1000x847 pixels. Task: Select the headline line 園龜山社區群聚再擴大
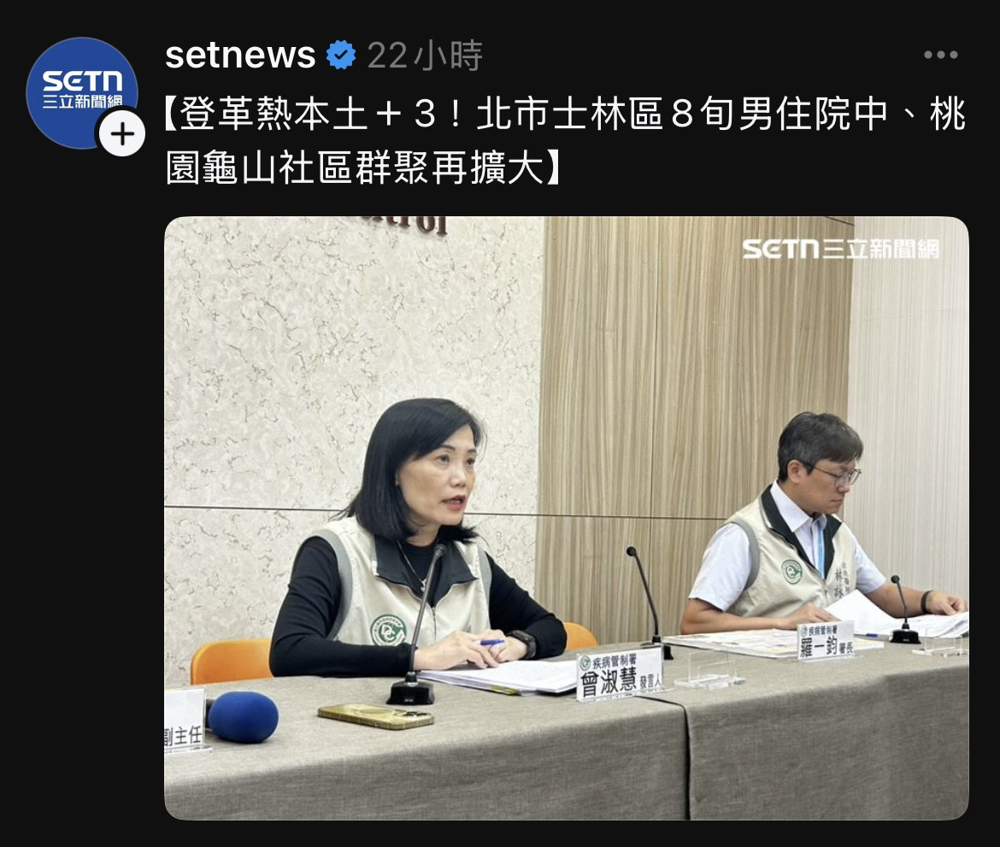(x=363, y=168)
